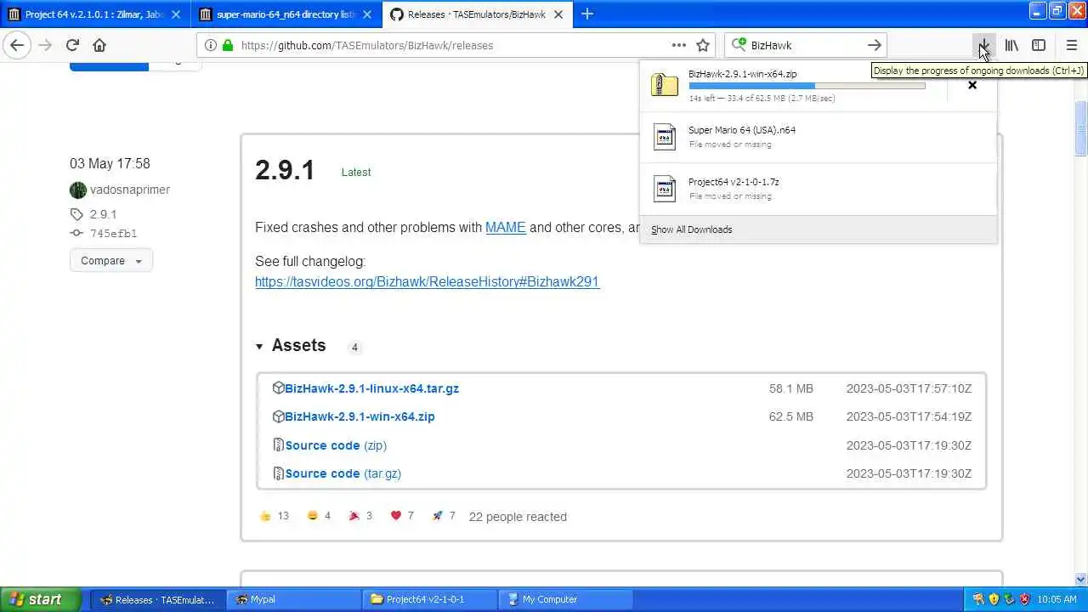The image size is (1088, 612).
Task: Open the page actions three-dot menu
Action: (x=678, y=45)
